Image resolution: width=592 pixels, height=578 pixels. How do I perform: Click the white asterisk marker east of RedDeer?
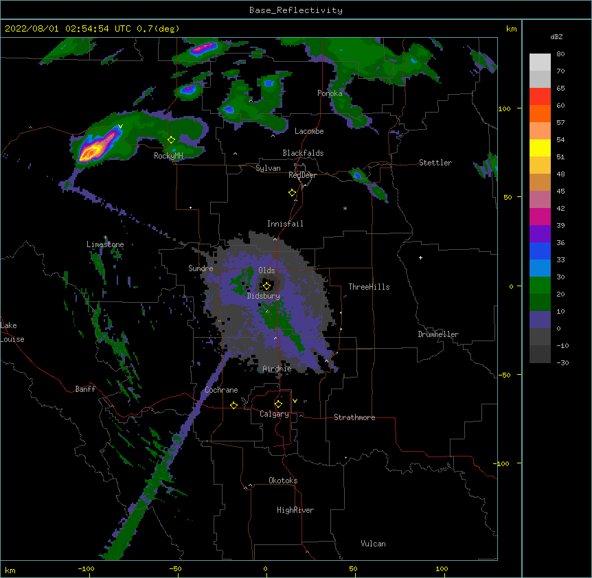click(x=345, y=208)
